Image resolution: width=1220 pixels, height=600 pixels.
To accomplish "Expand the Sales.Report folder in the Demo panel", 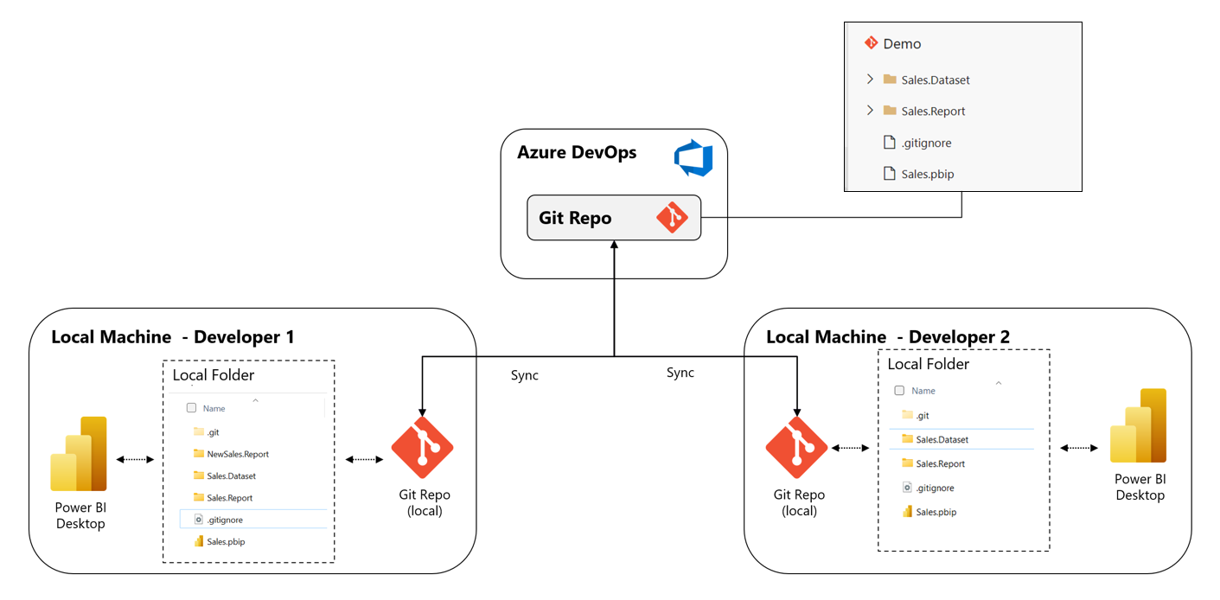I will tap(870, 111).
